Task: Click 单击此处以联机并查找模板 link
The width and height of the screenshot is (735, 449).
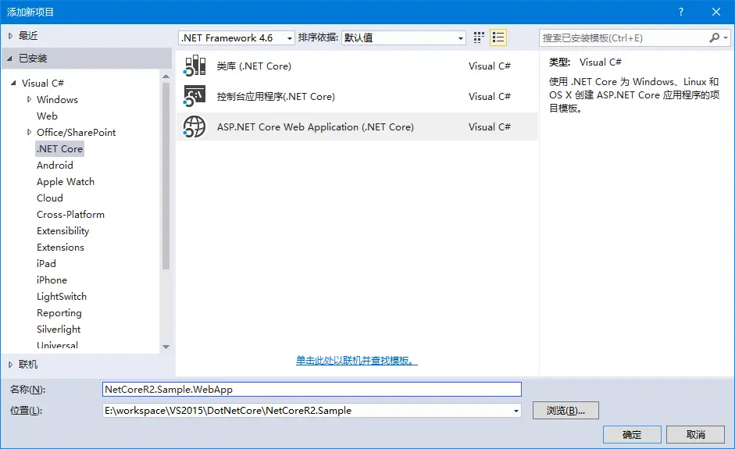Action: pyautogui.click(x=356, y=360)
